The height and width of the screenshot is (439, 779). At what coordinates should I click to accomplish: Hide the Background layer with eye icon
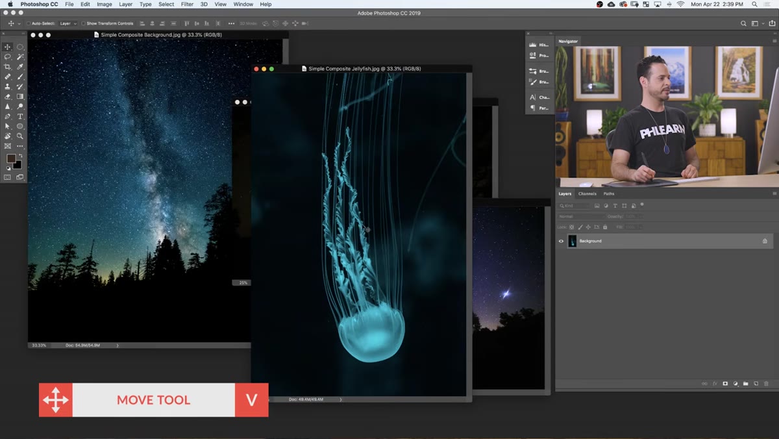(562, 241)
